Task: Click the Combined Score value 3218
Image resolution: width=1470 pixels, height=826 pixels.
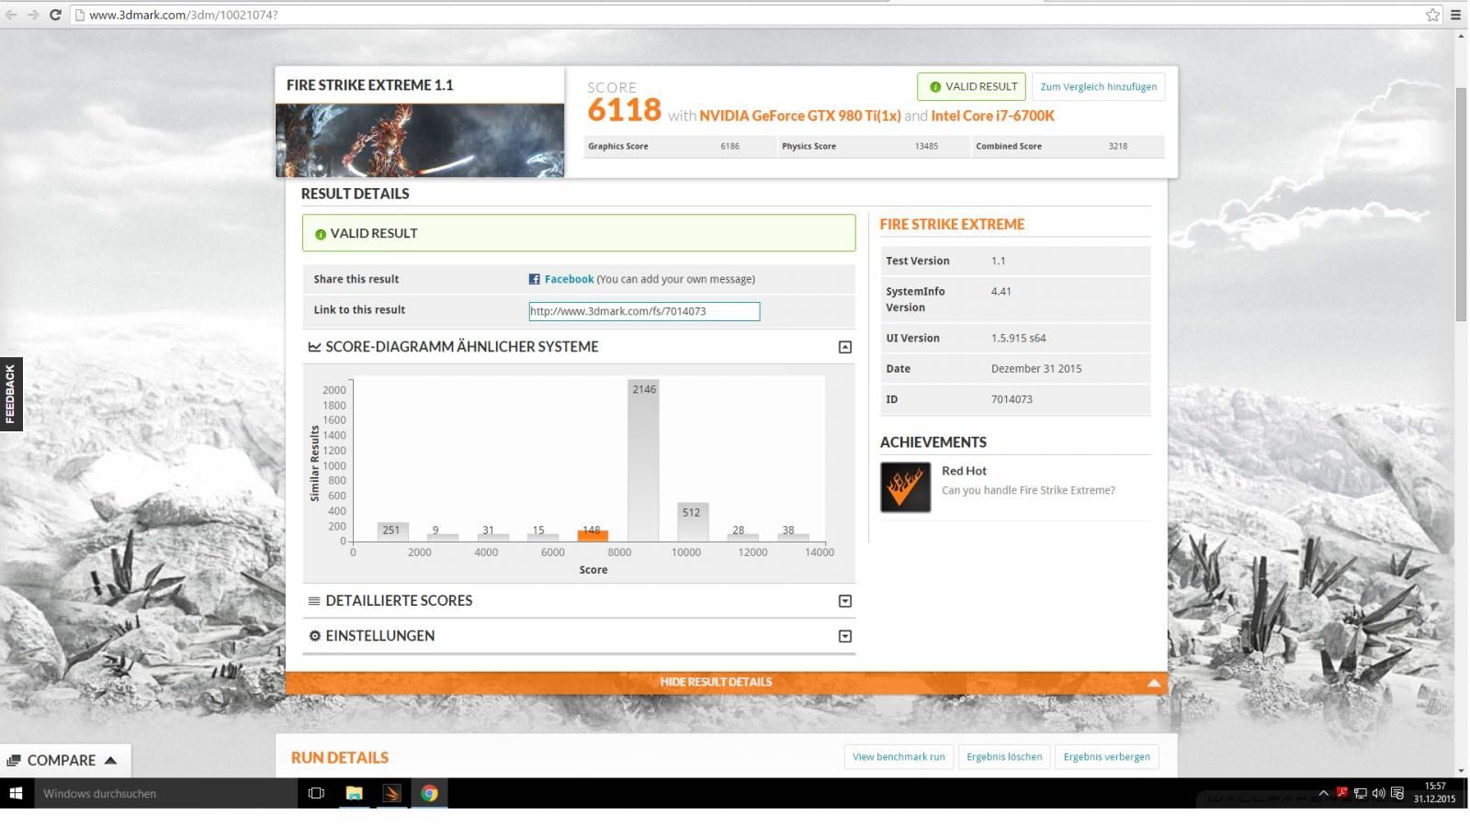Action: (1118, 146)
